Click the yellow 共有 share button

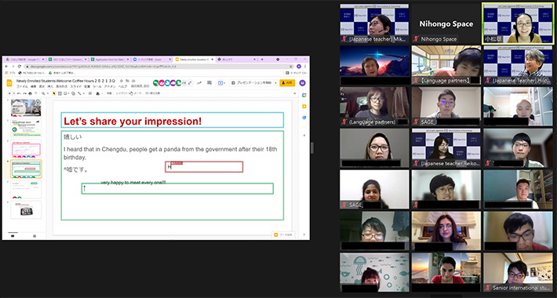287,83
